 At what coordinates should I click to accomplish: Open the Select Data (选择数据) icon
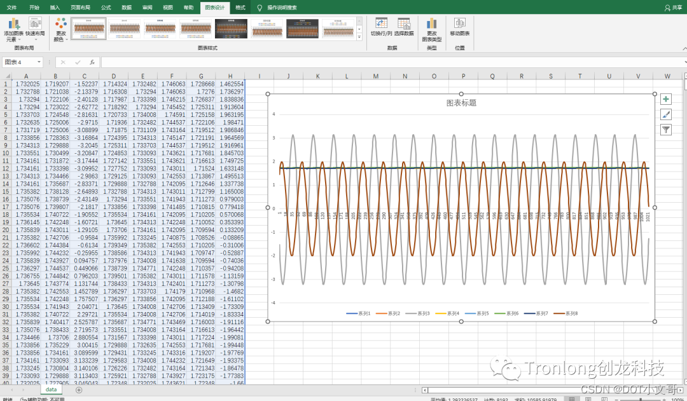(x=403, y=24)
